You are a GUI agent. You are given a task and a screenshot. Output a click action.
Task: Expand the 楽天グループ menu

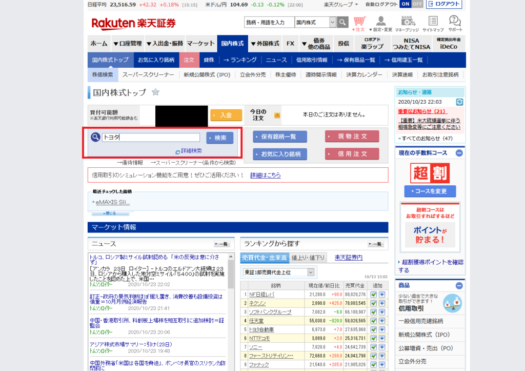pos(341,4)
